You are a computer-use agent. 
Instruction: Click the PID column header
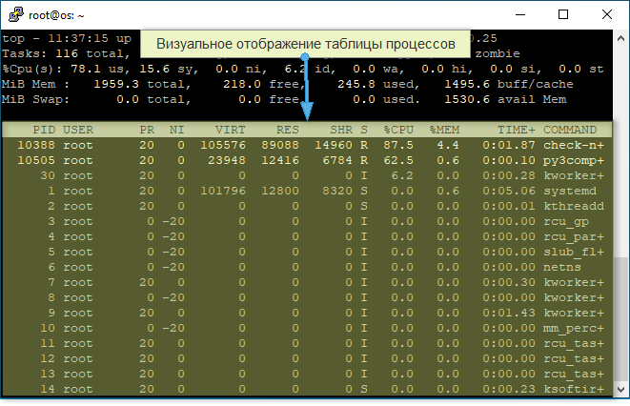coord(44,130)
